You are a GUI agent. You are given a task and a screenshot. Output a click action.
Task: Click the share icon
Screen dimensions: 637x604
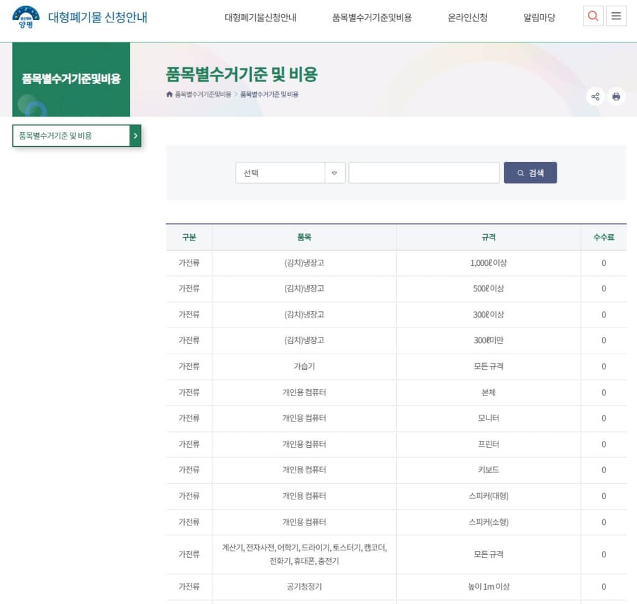tap(595, 97)
